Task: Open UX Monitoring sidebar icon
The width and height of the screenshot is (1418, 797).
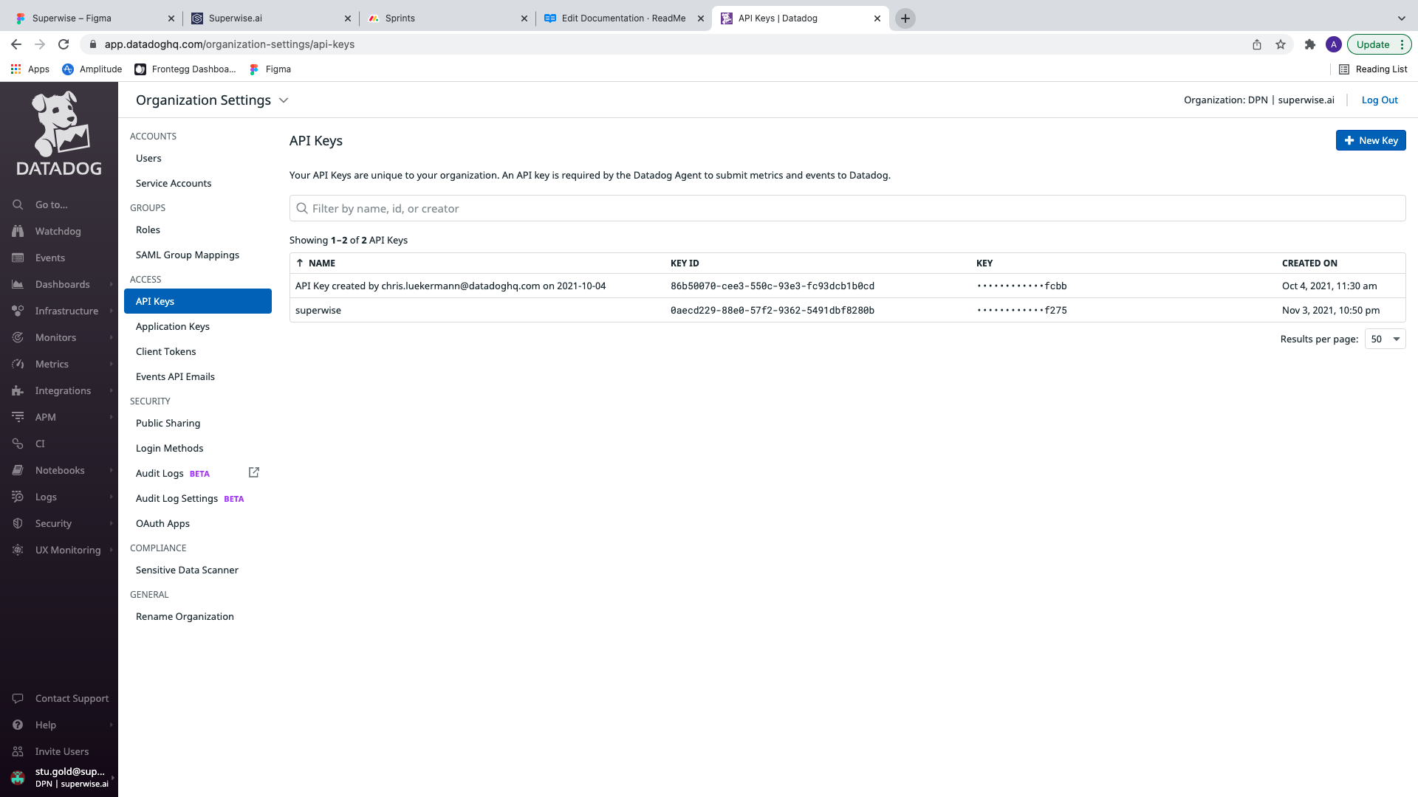Action: [x=18, y=550]
